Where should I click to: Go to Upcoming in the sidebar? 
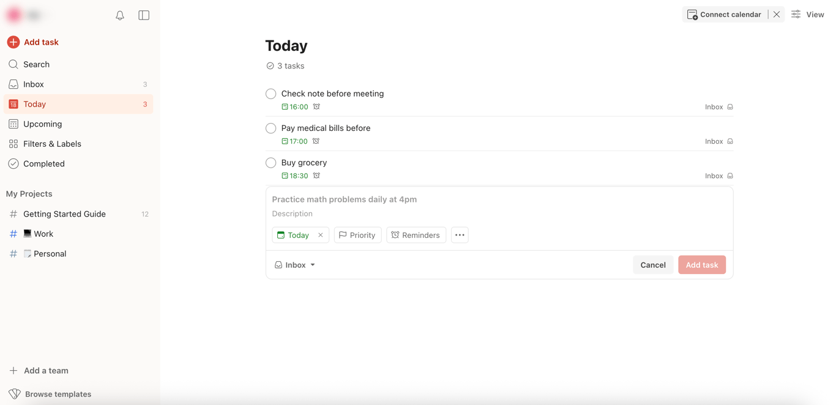coord(42,124)
